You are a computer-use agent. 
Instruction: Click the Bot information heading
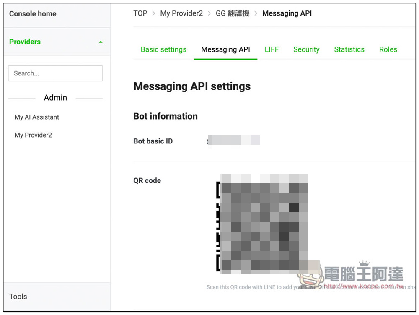[166, 116]
